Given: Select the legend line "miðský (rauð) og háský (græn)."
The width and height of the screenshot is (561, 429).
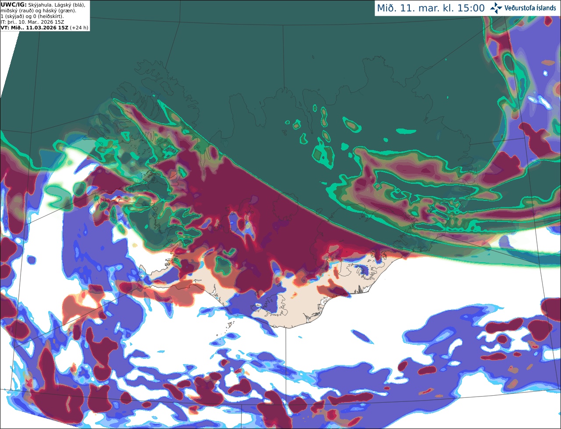Looking at the screenshot, I should coord(39,10).
